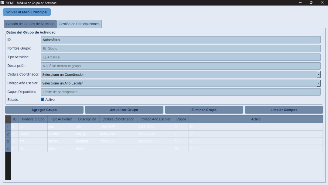This screenshot has width=328, height=185.
Task: Sort by the Nombre Grupo column header
Action: pos(33,119)
